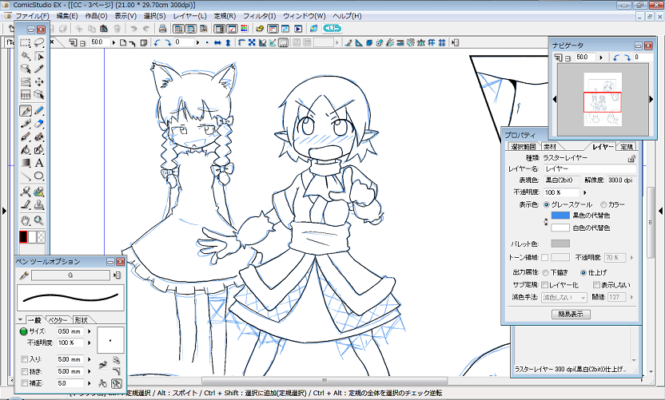Select the gradient tool

point(26,163)
